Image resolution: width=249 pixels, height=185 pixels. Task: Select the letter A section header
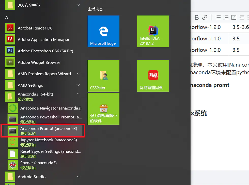point(7,18)
